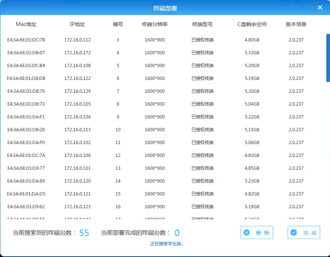Click the vertical scrollbar thumb
The height and width of the screenshot is (257, 330).
328,58
